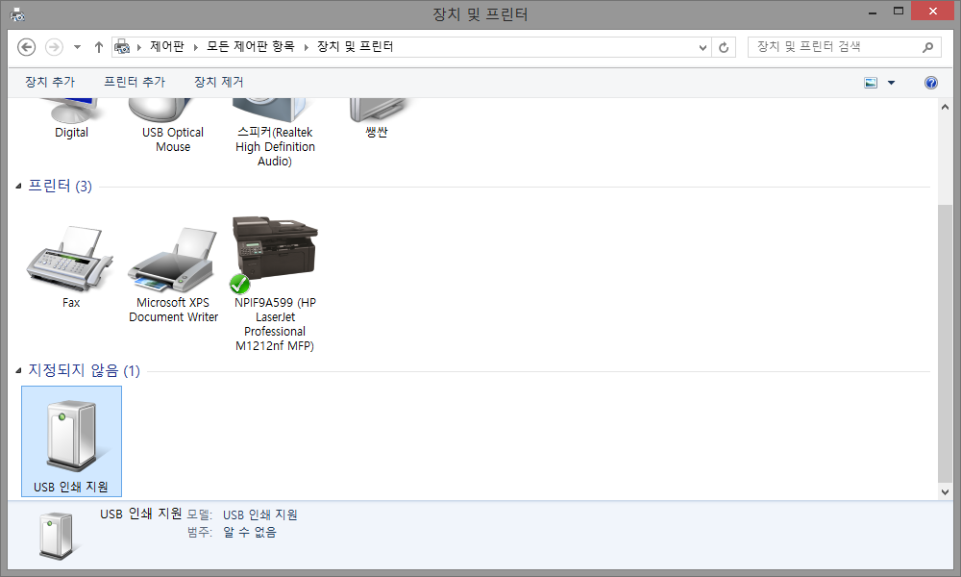Select the USB Optical Mouse device
Image resolution: width=961 pixels, height=577 pixels.
173,126
